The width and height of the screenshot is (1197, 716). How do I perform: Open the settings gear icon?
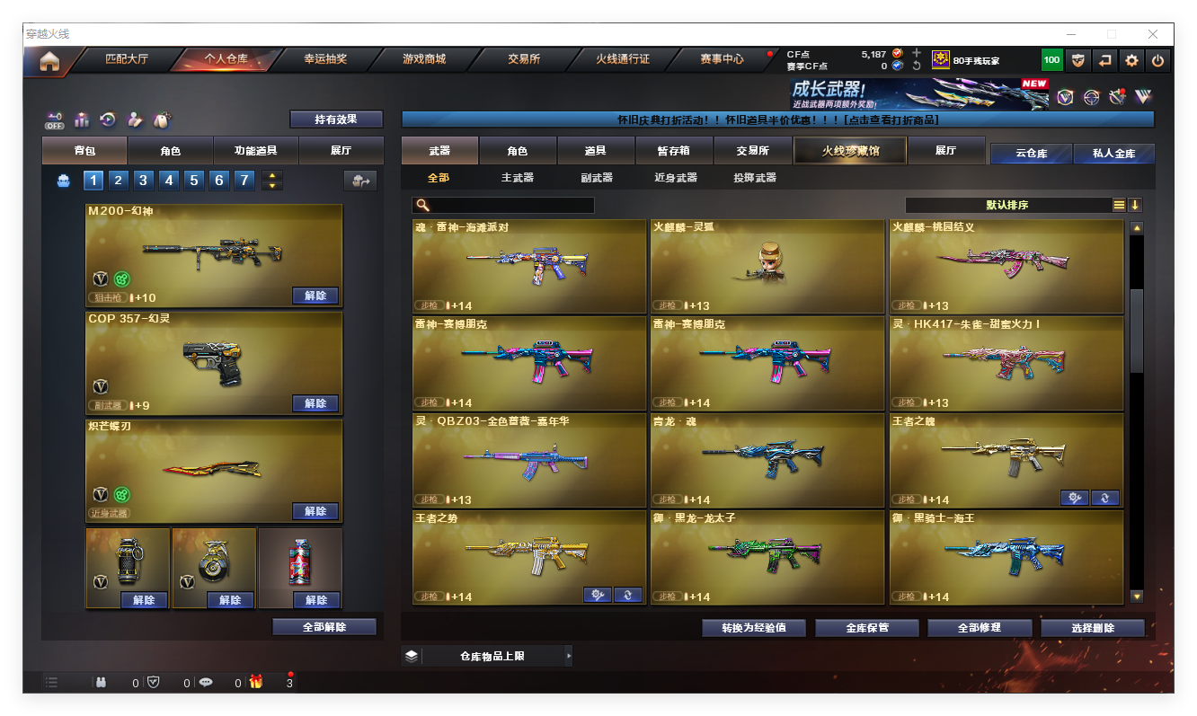1131,61
